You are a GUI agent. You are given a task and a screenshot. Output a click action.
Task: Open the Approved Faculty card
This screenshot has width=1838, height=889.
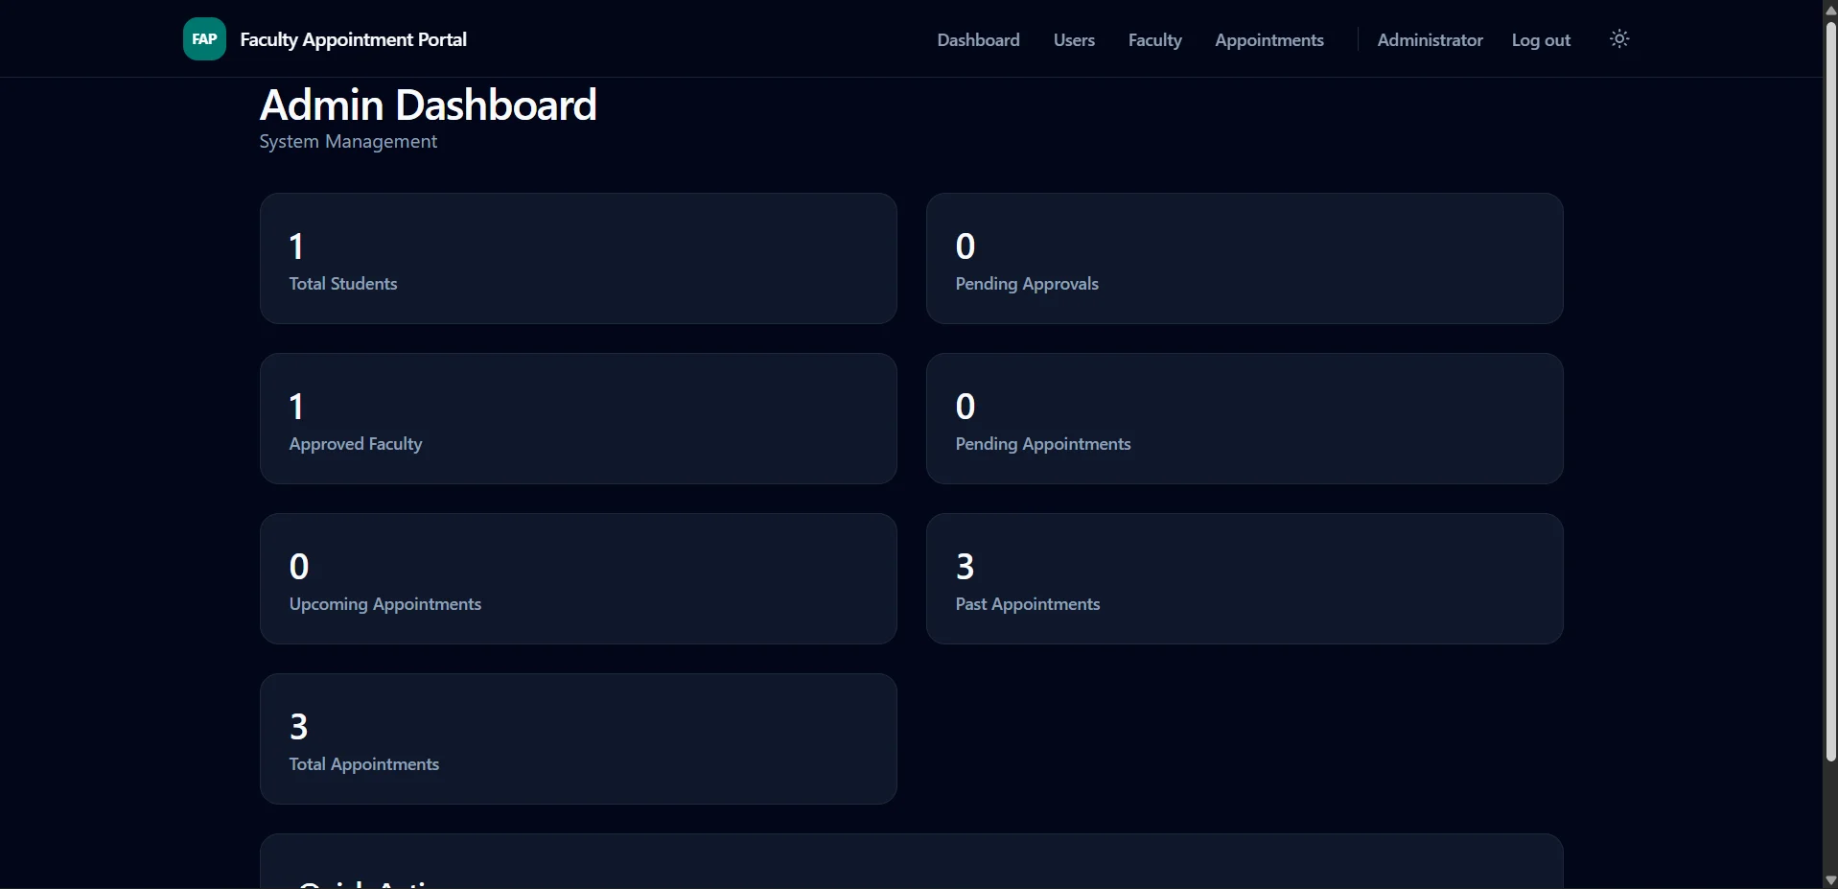[578, 419]
